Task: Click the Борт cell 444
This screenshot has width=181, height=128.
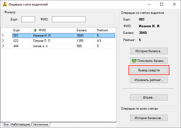Action: (x=22, y=46)
